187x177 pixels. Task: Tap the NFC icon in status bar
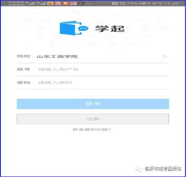[115, 3]
